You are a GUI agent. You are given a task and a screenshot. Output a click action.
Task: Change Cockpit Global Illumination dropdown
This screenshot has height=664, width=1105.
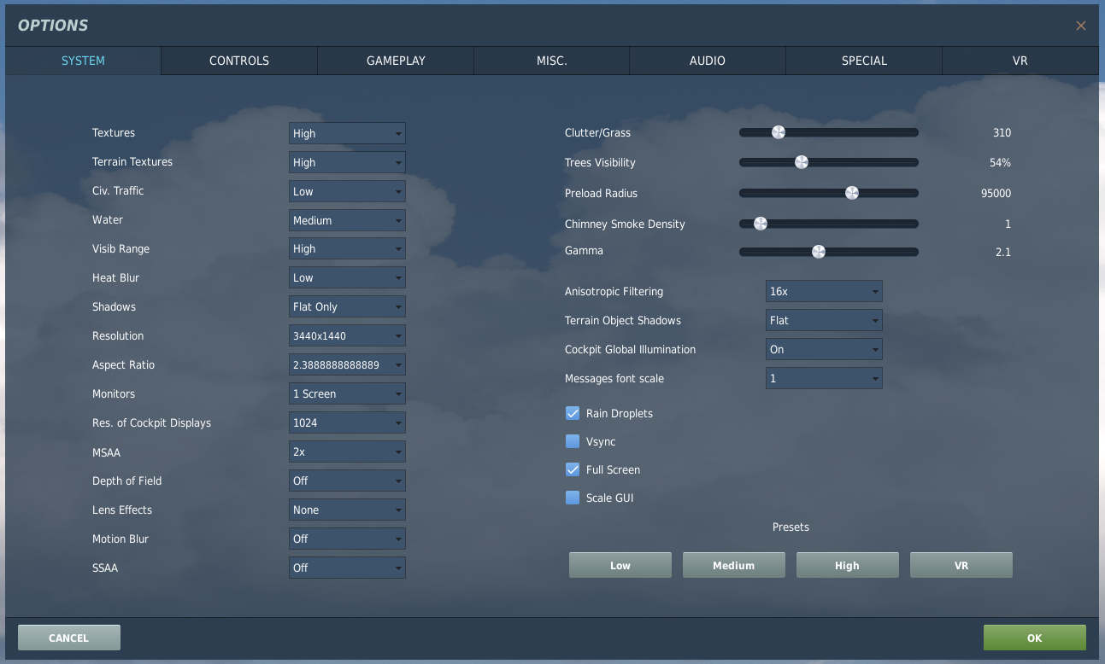824,349
